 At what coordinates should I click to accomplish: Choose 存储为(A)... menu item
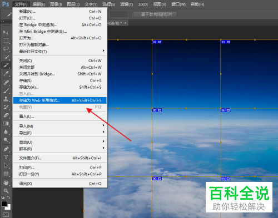tap(60, 87)
